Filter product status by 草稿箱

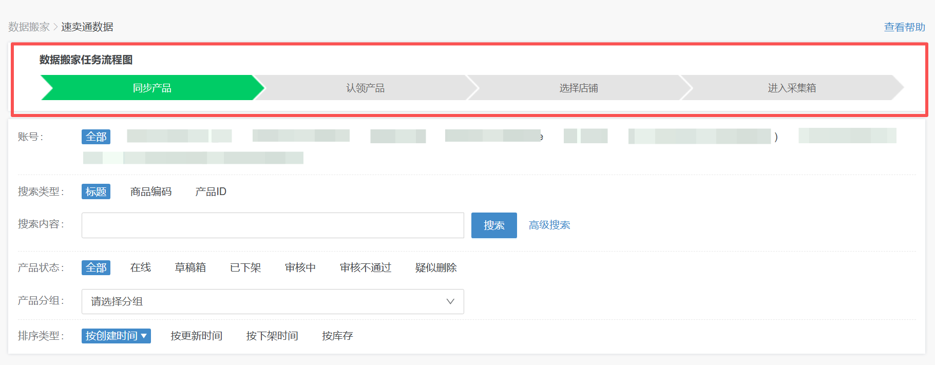(190, 267)
